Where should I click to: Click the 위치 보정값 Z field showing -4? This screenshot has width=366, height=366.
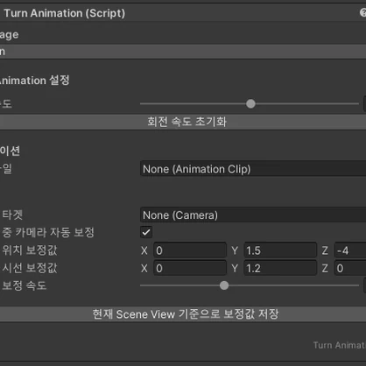[x=350, y=250]
